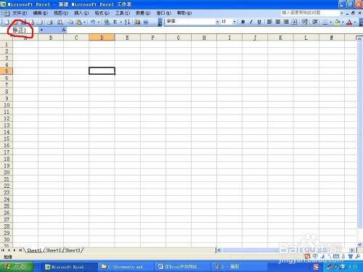Click vertical scrollbar up arrow
The width and height of the screenshot is (363, 272).
pyautogui.click(x=359, y=38)
